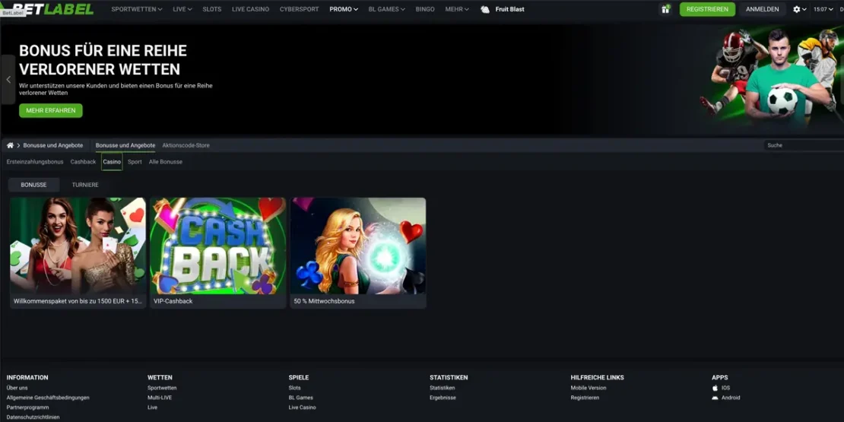Open Sportwetten link in footer Wetten

click(x=162, y=388)
